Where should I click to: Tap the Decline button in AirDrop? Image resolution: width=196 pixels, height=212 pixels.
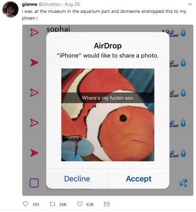77,179
